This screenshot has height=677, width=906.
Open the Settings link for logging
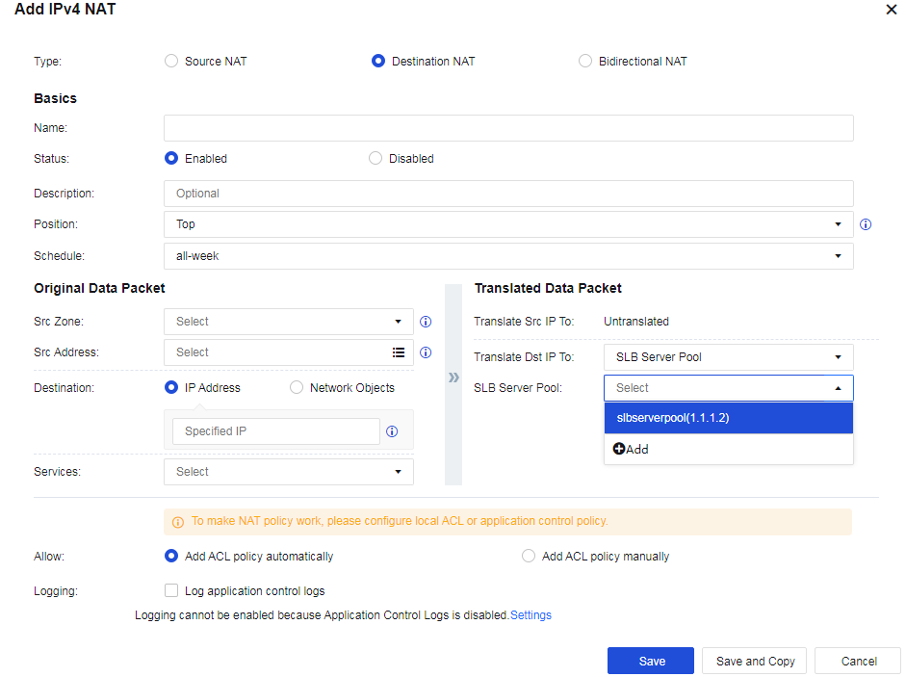(x=531, y=615)
